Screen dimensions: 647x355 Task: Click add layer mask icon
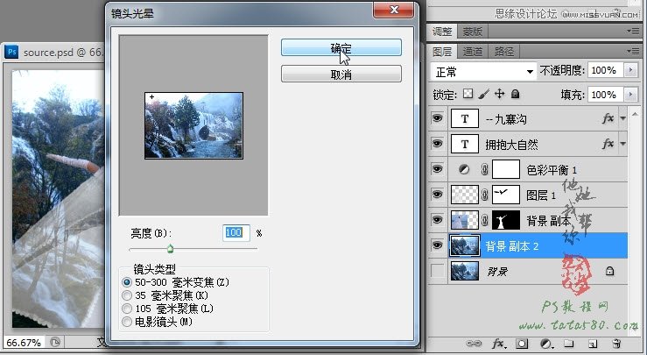tap(522, 344)
